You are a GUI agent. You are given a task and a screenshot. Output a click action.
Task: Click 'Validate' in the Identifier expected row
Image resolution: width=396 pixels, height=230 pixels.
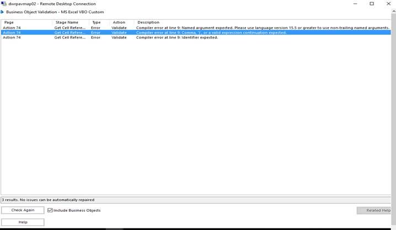(x=119, y=38)
